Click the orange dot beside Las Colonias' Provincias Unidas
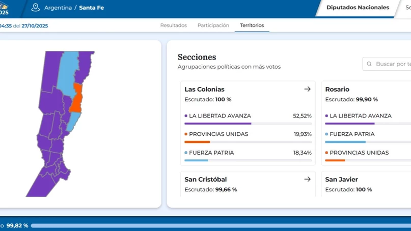The height and width of the screenshot is (231, 411). coord(186,134)
